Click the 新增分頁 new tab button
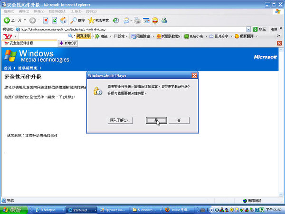This screenshot has width=285, height=214. tap(68, 43)
